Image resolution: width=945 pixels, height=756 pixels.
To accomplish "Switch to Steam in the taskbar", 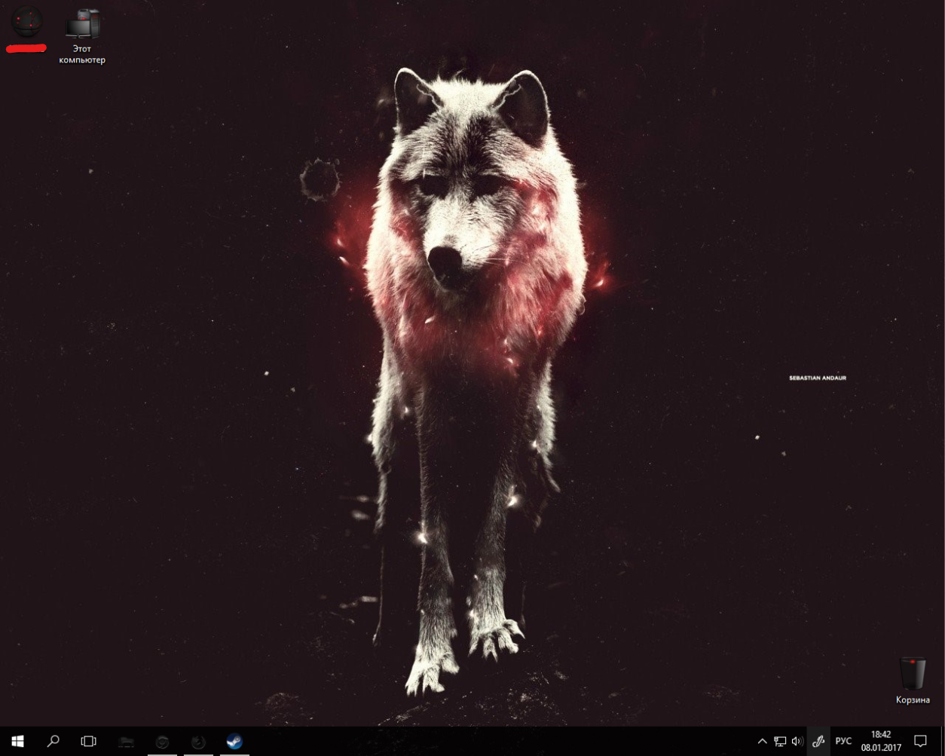I will pyautogui.click(x=234, y=741).
